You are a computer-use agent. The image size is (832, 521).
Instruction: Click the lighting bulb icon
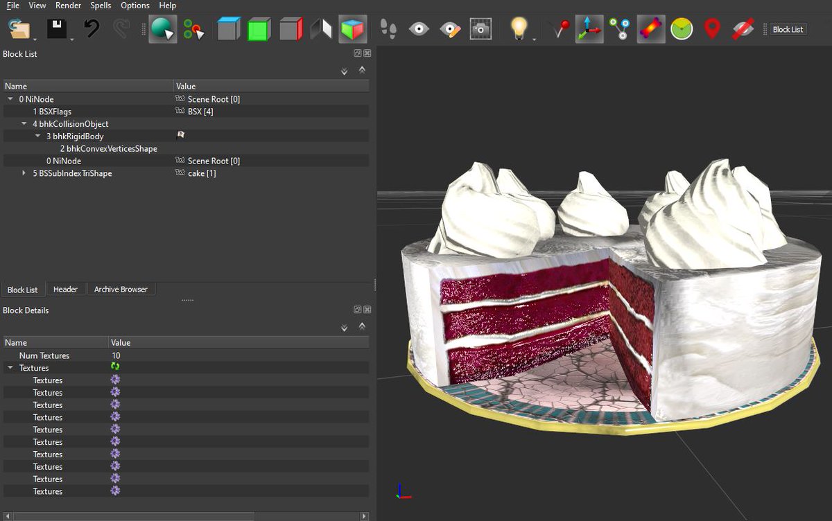(518, 29)
